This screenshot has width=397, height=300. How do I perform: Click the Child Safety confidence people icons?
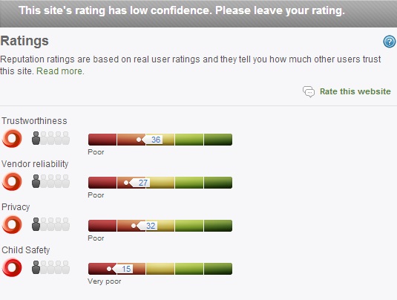tap(50, 267)
